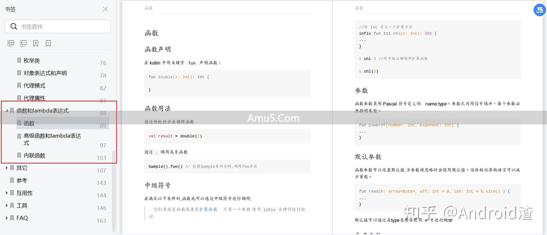
Task: Click the add bookmark icon
Action: 36,43
